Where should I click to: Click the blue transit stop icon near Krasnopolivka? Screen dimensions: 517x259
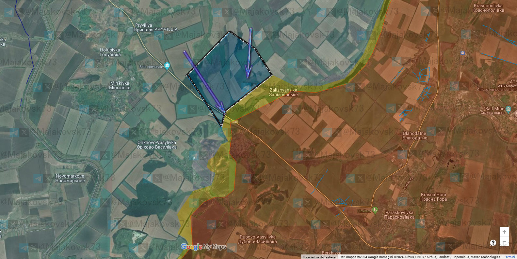coord(462,53)
